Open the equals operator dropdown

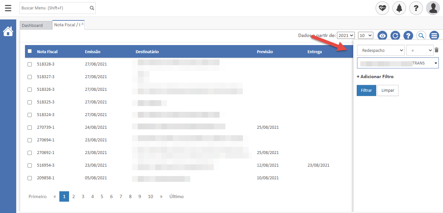pos(419,51)
